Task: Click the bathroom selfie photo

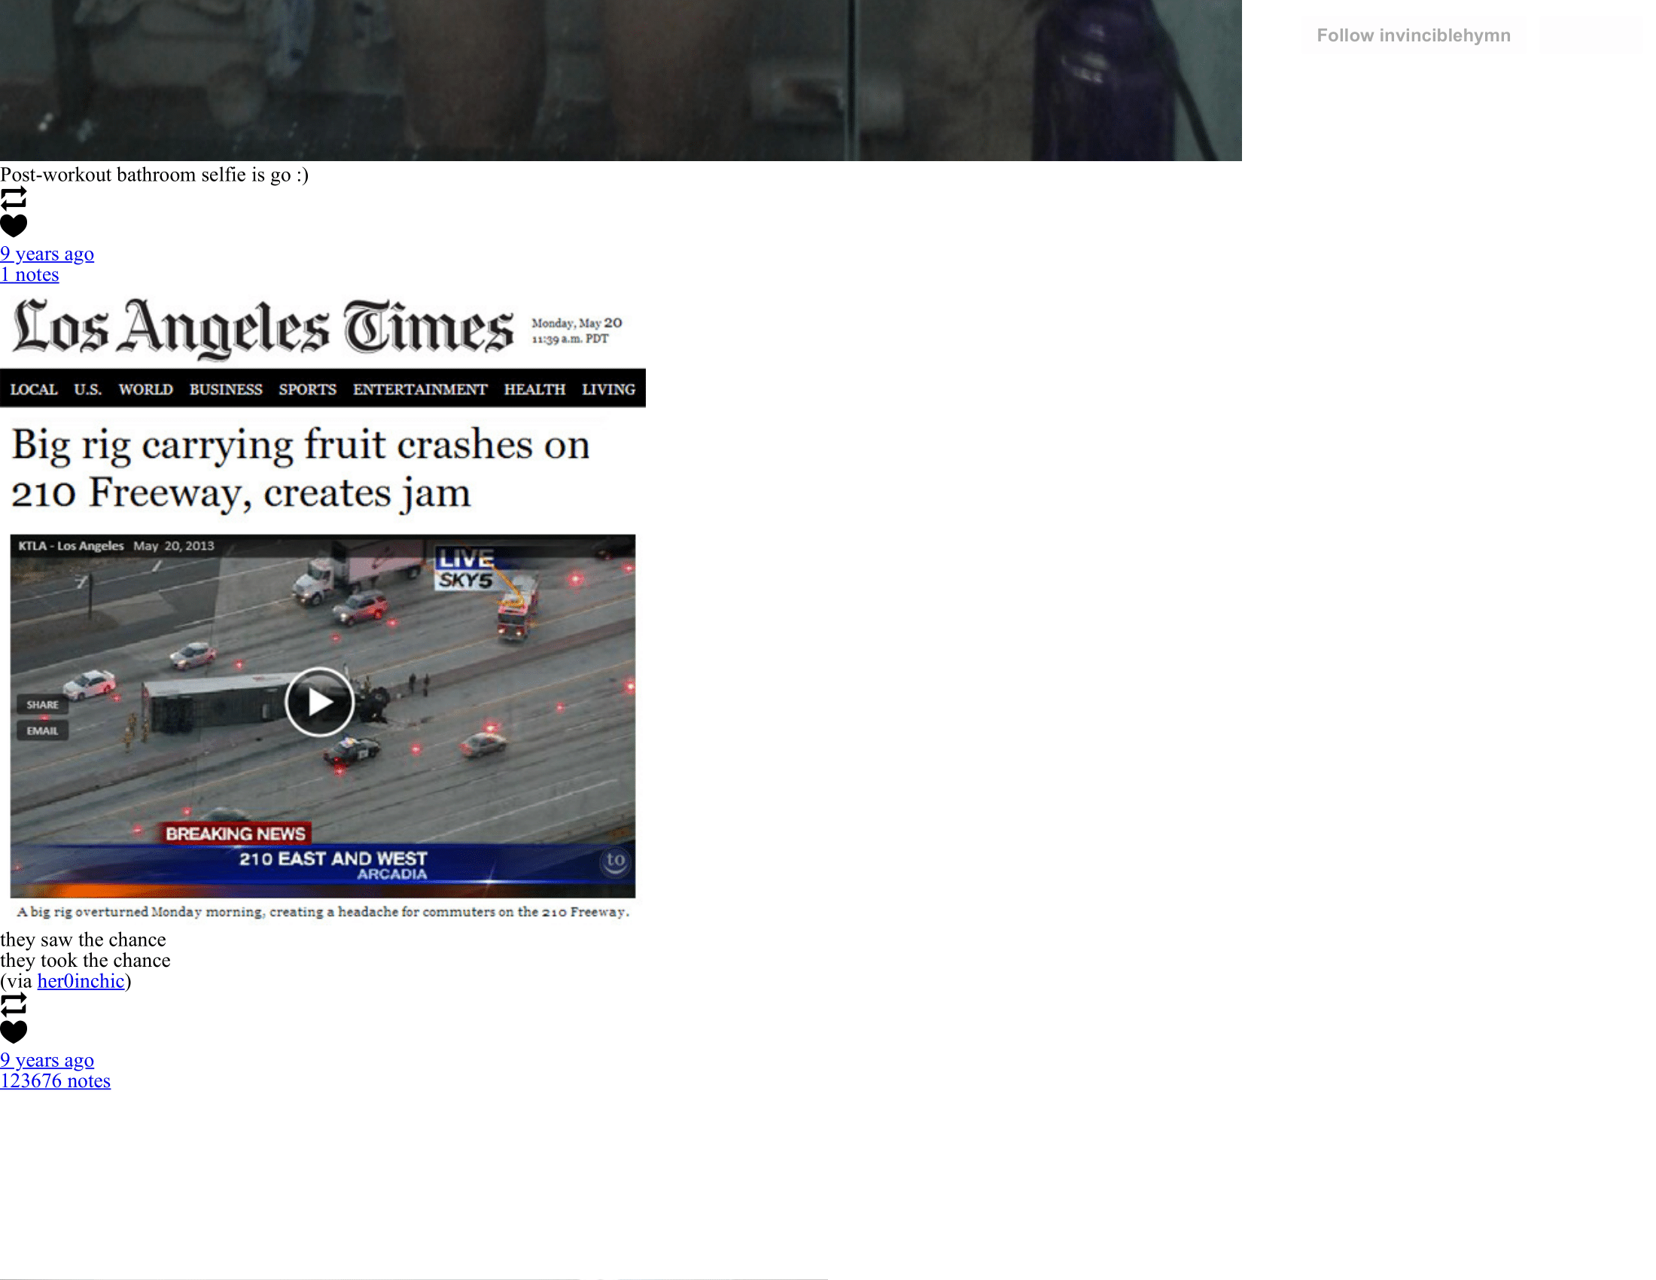Action: pyautogui.click(x=621, y=81)
